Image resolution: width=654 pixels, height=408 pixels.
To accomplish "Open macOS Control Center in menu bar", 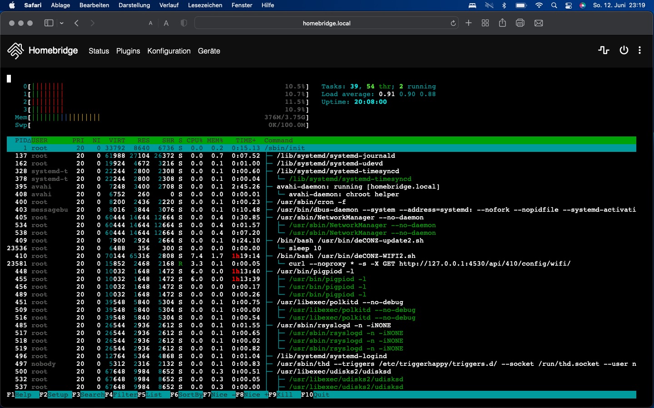I will (569, 5).
